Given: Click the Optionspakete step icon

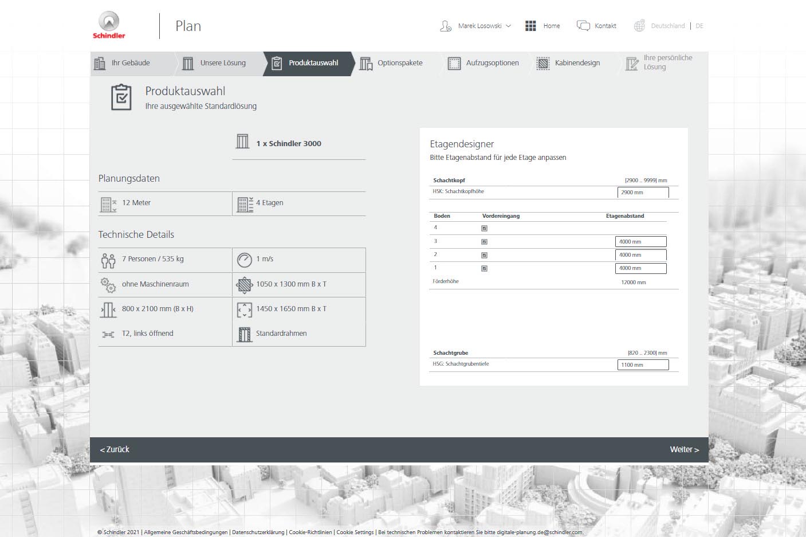Looking at the screenshot, I should click(365, 64).
